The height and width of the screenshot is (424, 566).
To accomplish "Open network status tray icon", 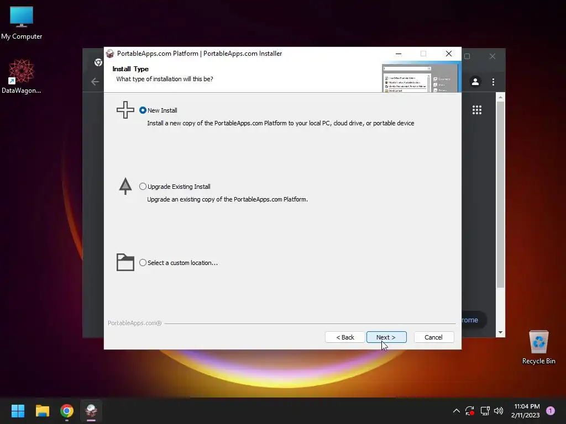I will 485,411.
